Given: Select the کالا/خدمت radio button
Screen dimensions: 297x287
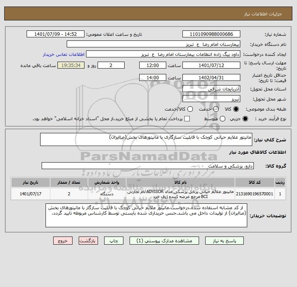Looking at the screenshot, I should pyautogui.click(x=190, y=109).
